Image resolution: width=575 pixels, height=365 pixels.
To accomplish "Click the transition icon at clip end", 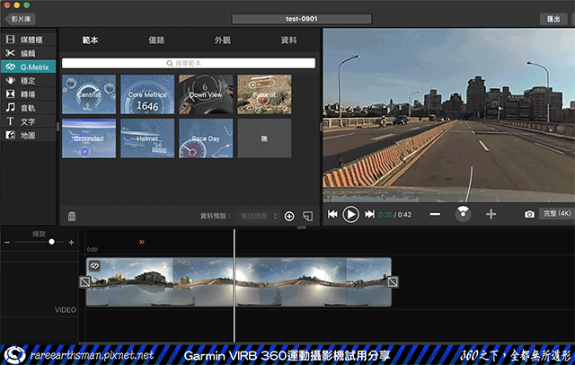I will pyautogui.click(x=392, y=281).
